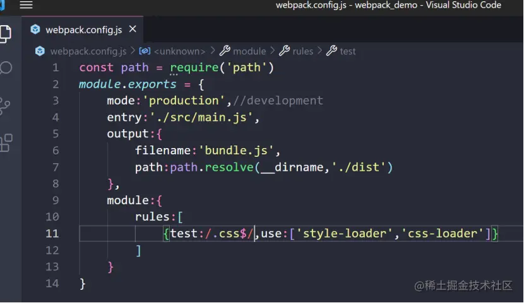The height and width of the screenshot is (303, 524).
Task: Click the <unknown> breadcrumb segment
Action: tap(179, 51)
